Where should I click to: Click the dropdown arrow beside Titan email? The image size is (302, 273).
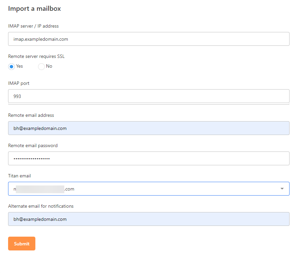tap(282, 189)
